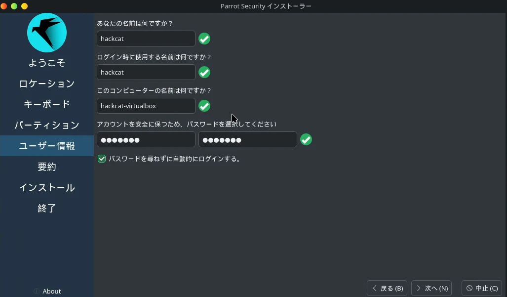Click green checkmark beside password fields
507x297 pixels.
pos(306,139)
